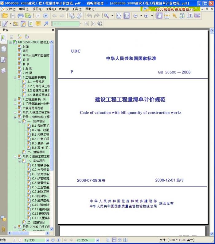Image resolution: width=215 pixels, height=244 pixels.
Task: Click the Zoom Out minus icon
Action: (135, 16)
